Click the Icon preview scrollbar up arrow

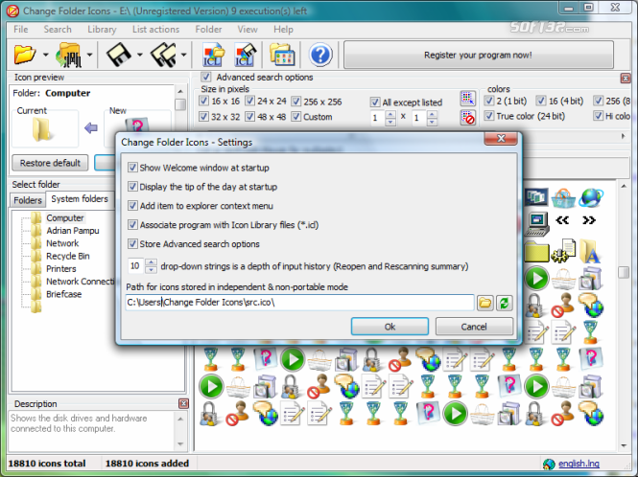tap(180, 91)
